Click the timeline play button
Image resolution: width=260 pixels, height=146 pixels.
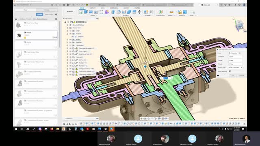coord(70,124)
